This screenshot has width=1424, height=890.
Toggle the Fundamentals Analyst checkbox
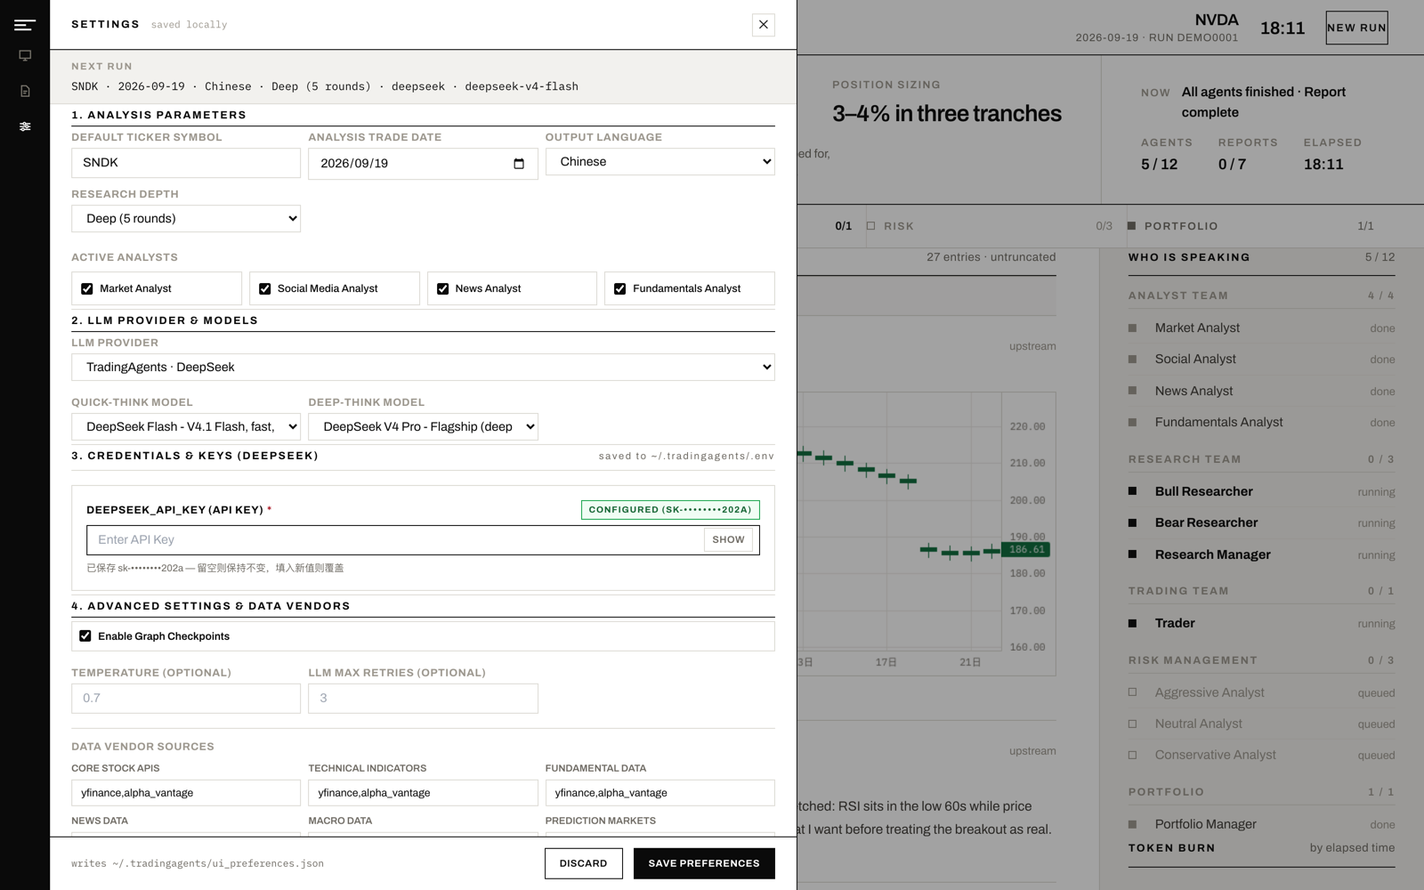(619, 288)
